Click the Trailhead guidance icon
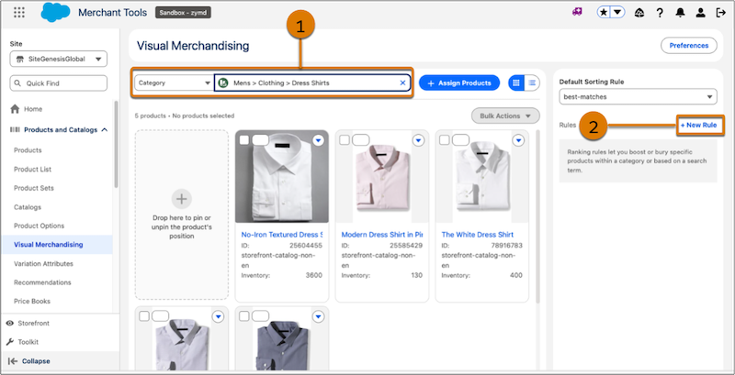735x375 pixels. [639, 13]
